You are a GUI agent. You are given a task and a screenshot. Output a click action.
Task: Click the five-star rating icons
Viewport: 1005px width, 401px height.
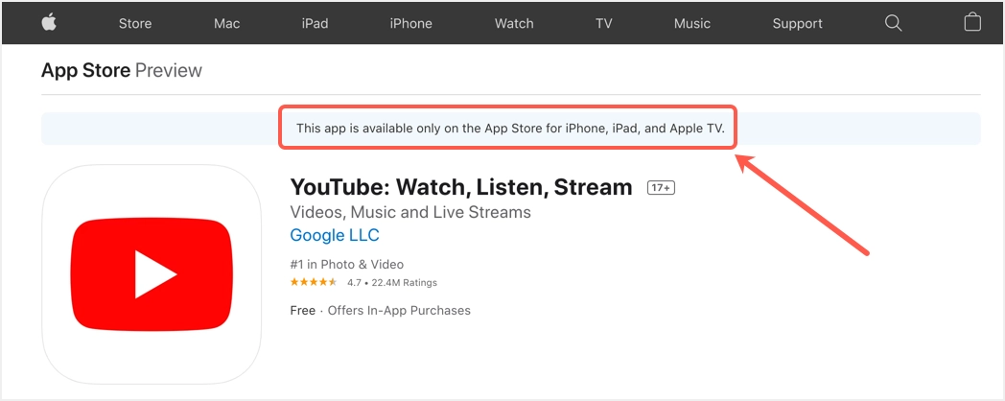[314, 283]
